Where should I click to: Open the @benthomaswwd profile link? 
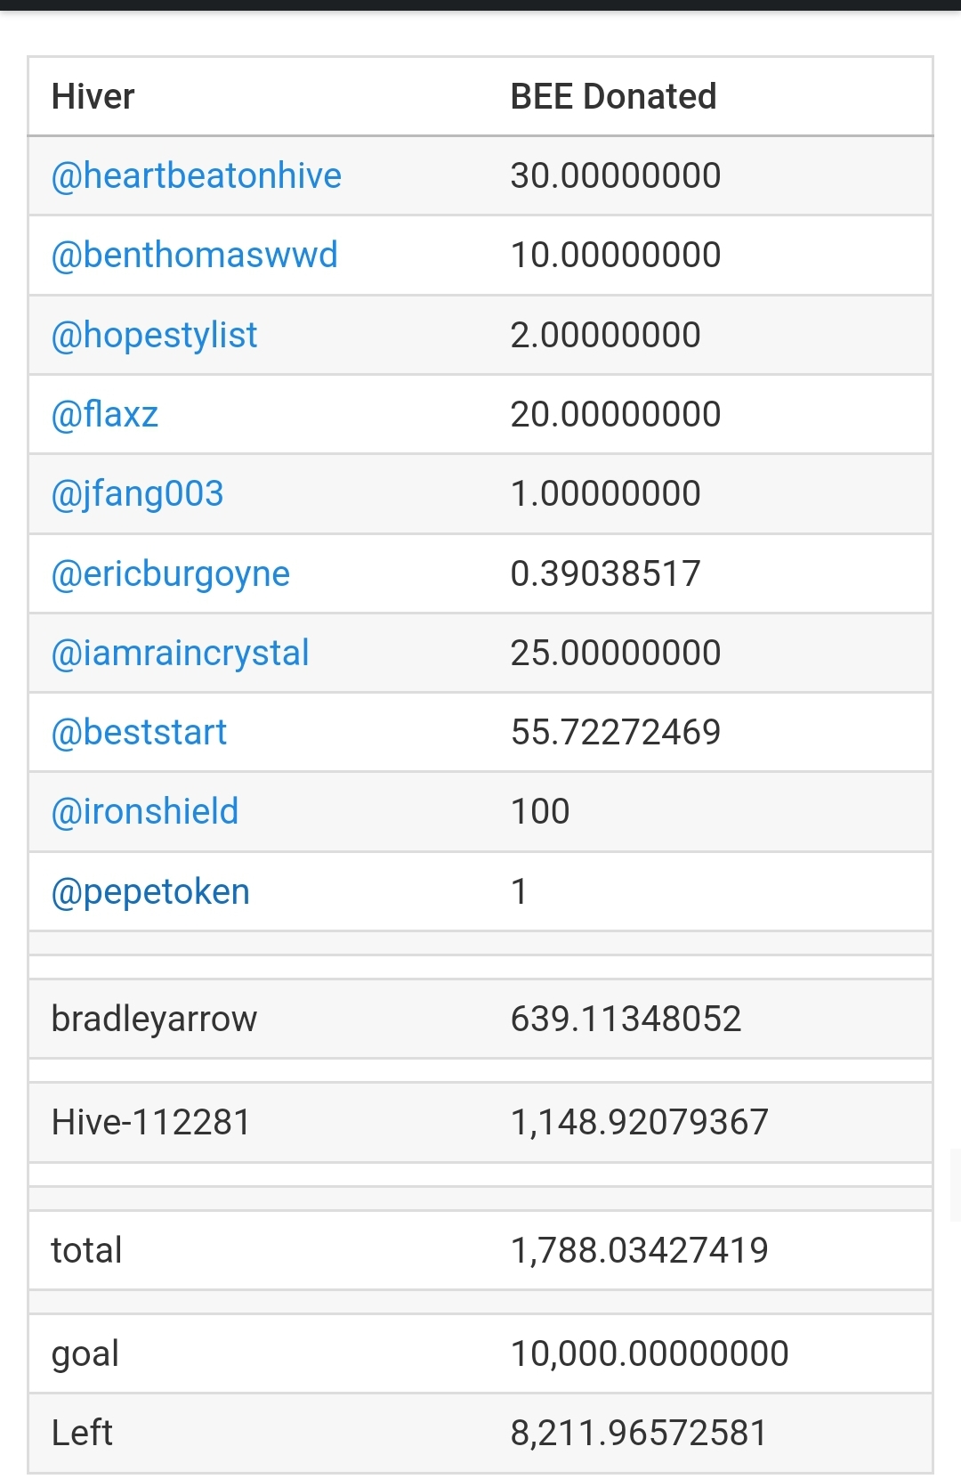point(195,255)
